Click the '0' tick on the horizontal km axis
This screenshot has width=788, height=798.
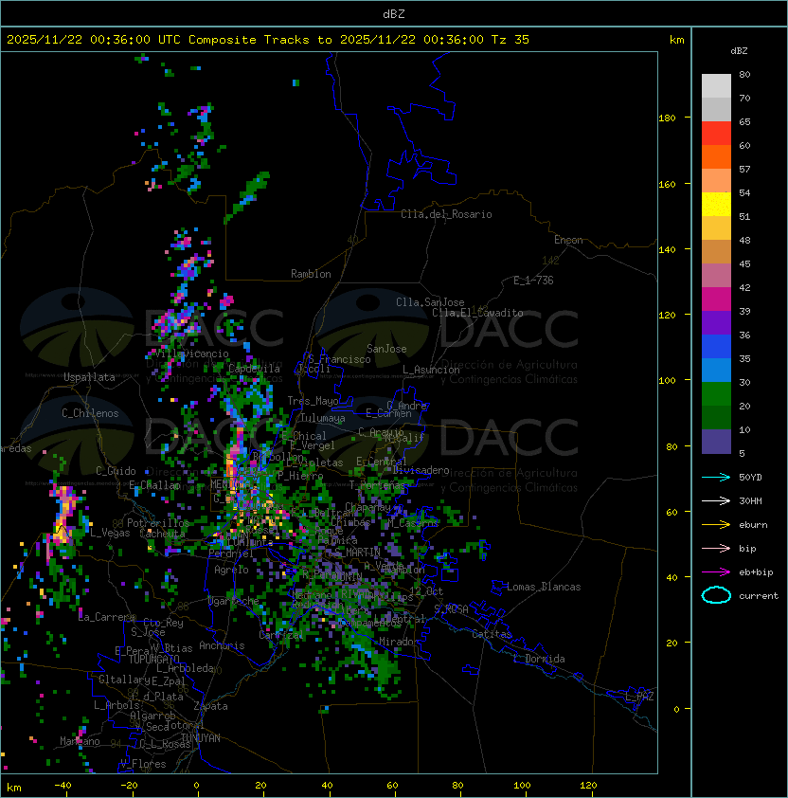196,786
